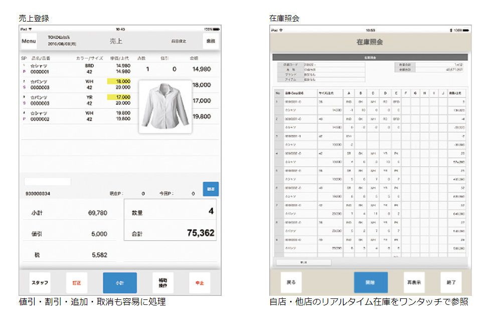Tap the white shirt product thumbnail

[x=165, y=107]
